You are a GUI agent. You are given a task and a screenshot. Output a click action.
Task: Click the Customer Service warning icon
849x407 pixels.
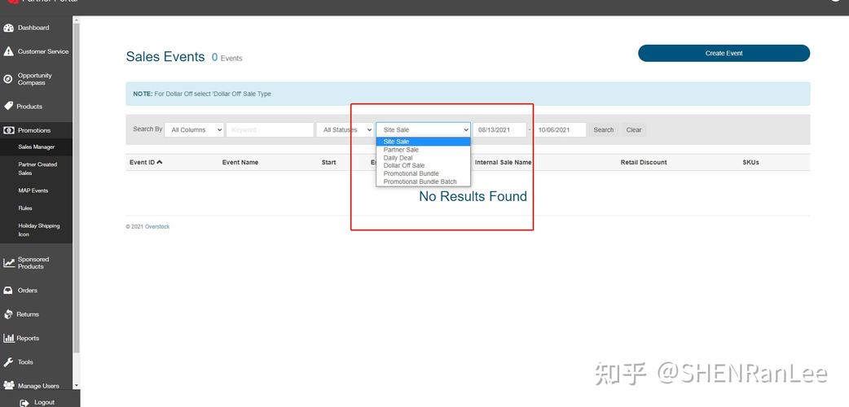(8, 51)
